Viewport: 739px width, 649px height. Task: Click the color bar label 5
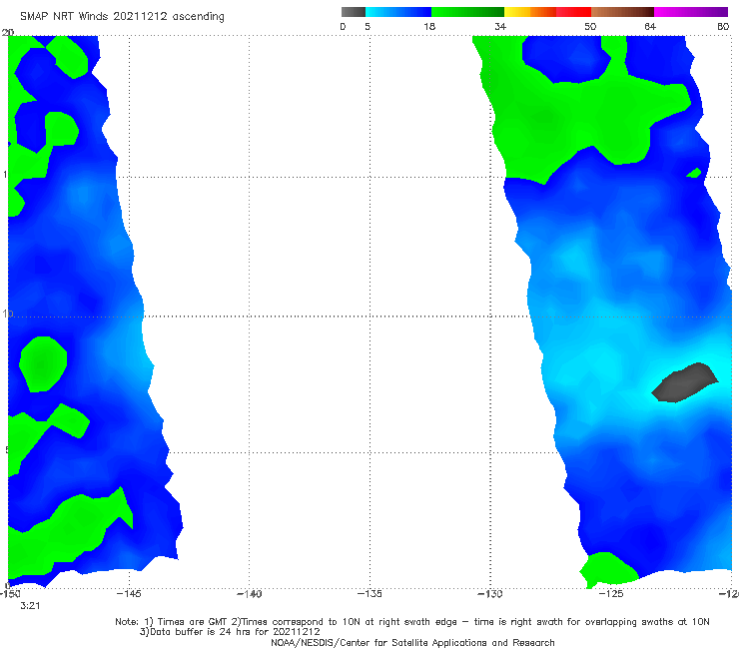pos(368,27)
